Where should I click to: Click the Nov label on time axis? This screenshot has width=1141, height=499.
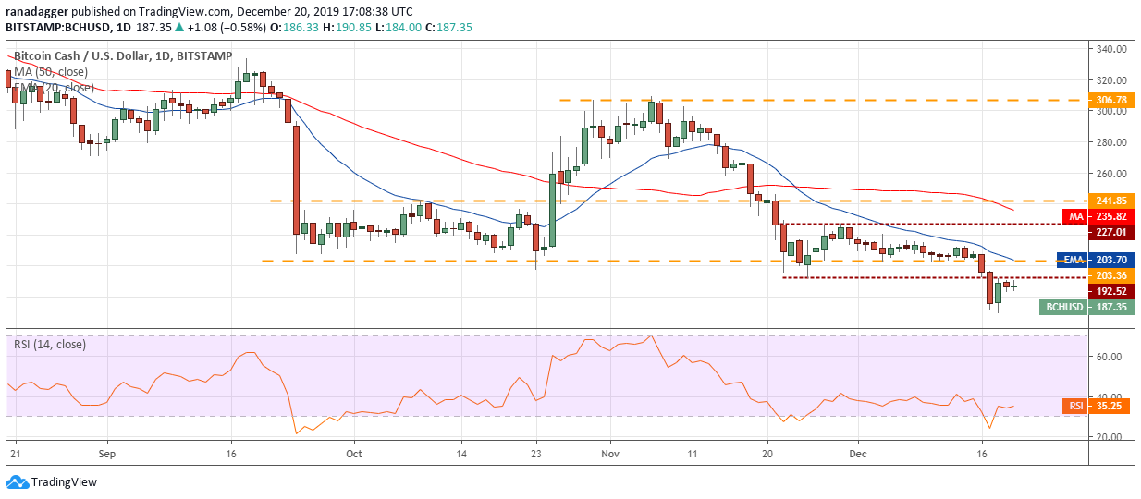[x=610, y=455]
